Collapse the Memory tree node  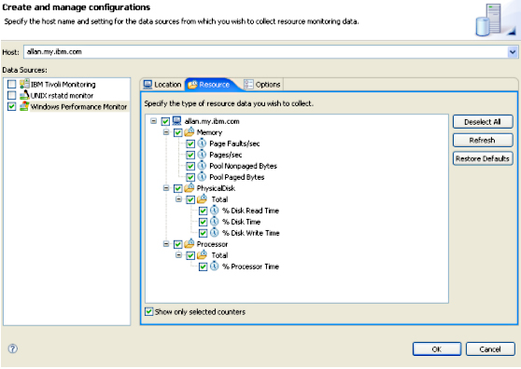pyautogui.click(x=166, y=132)
